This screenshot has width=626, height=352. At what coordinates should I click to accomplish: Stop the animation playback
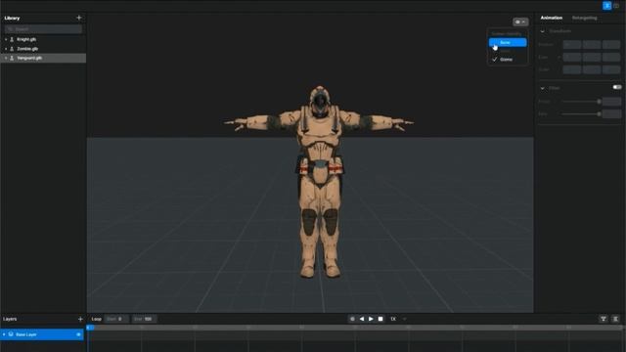[380, 319]
